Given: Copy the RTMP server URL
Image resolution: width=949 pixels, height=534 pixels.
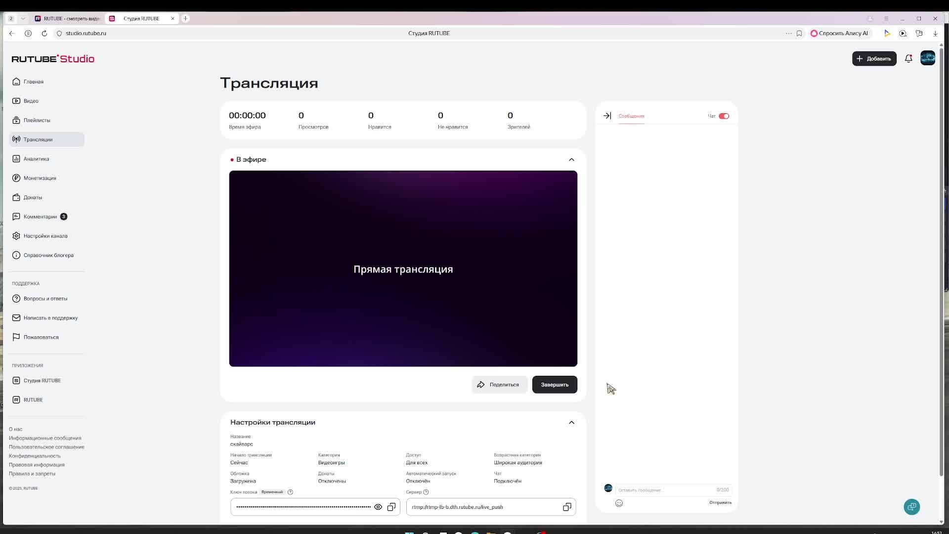Looking at the screenshot, I should coord(567,507).
